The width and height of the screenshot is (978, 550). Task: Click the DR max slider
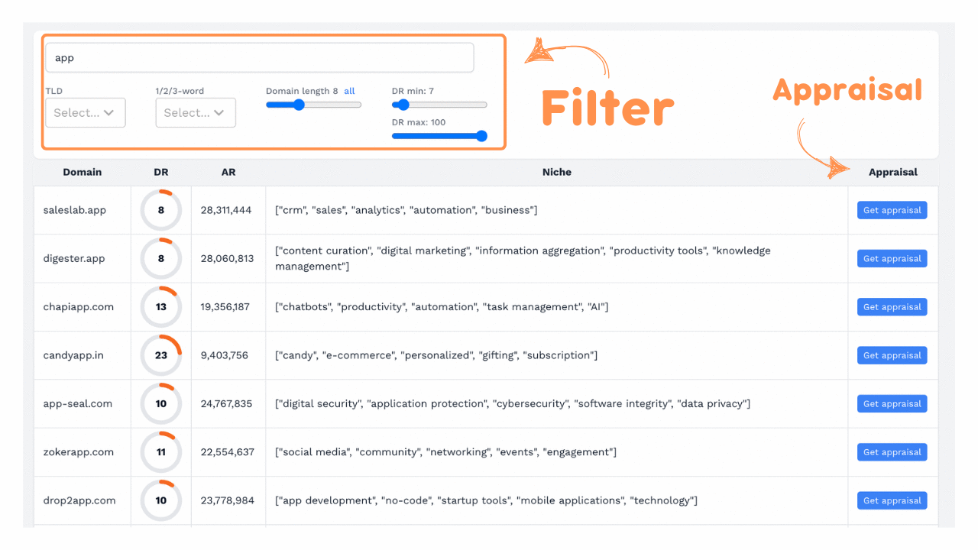[439, 136]
